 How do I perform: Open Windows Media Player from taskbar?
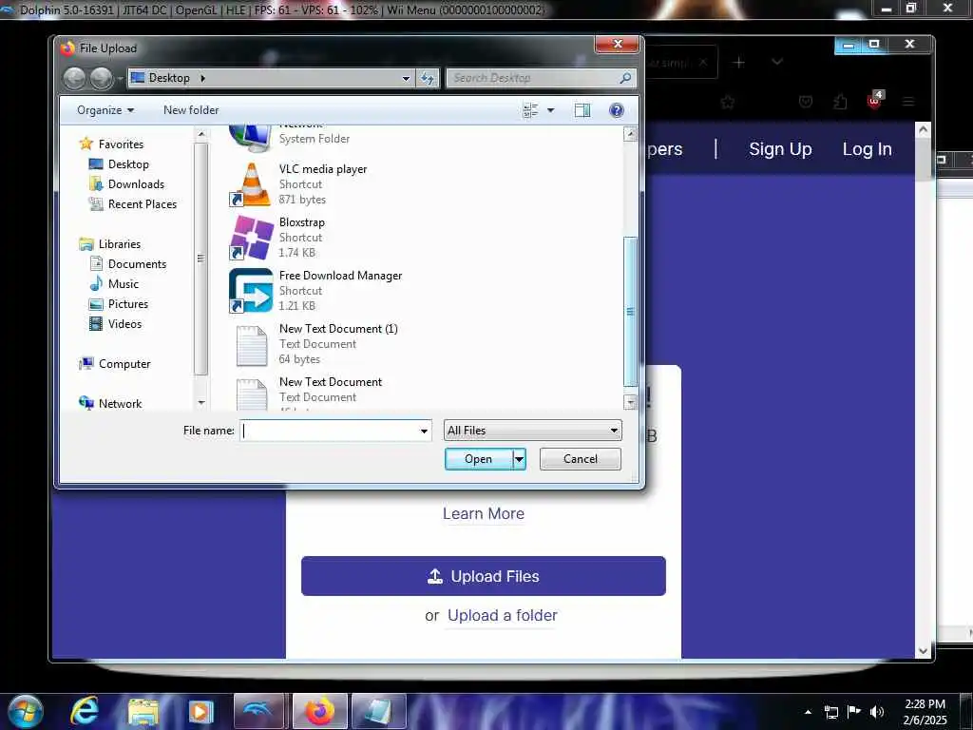[x=200, y=711]
